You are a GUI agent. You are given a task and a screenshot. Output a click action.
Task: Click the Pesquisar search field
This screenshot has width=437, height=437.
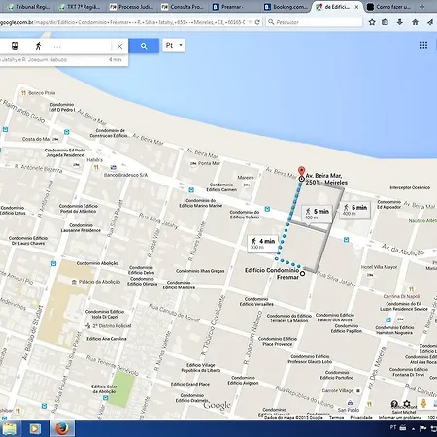tap(315, 22)
